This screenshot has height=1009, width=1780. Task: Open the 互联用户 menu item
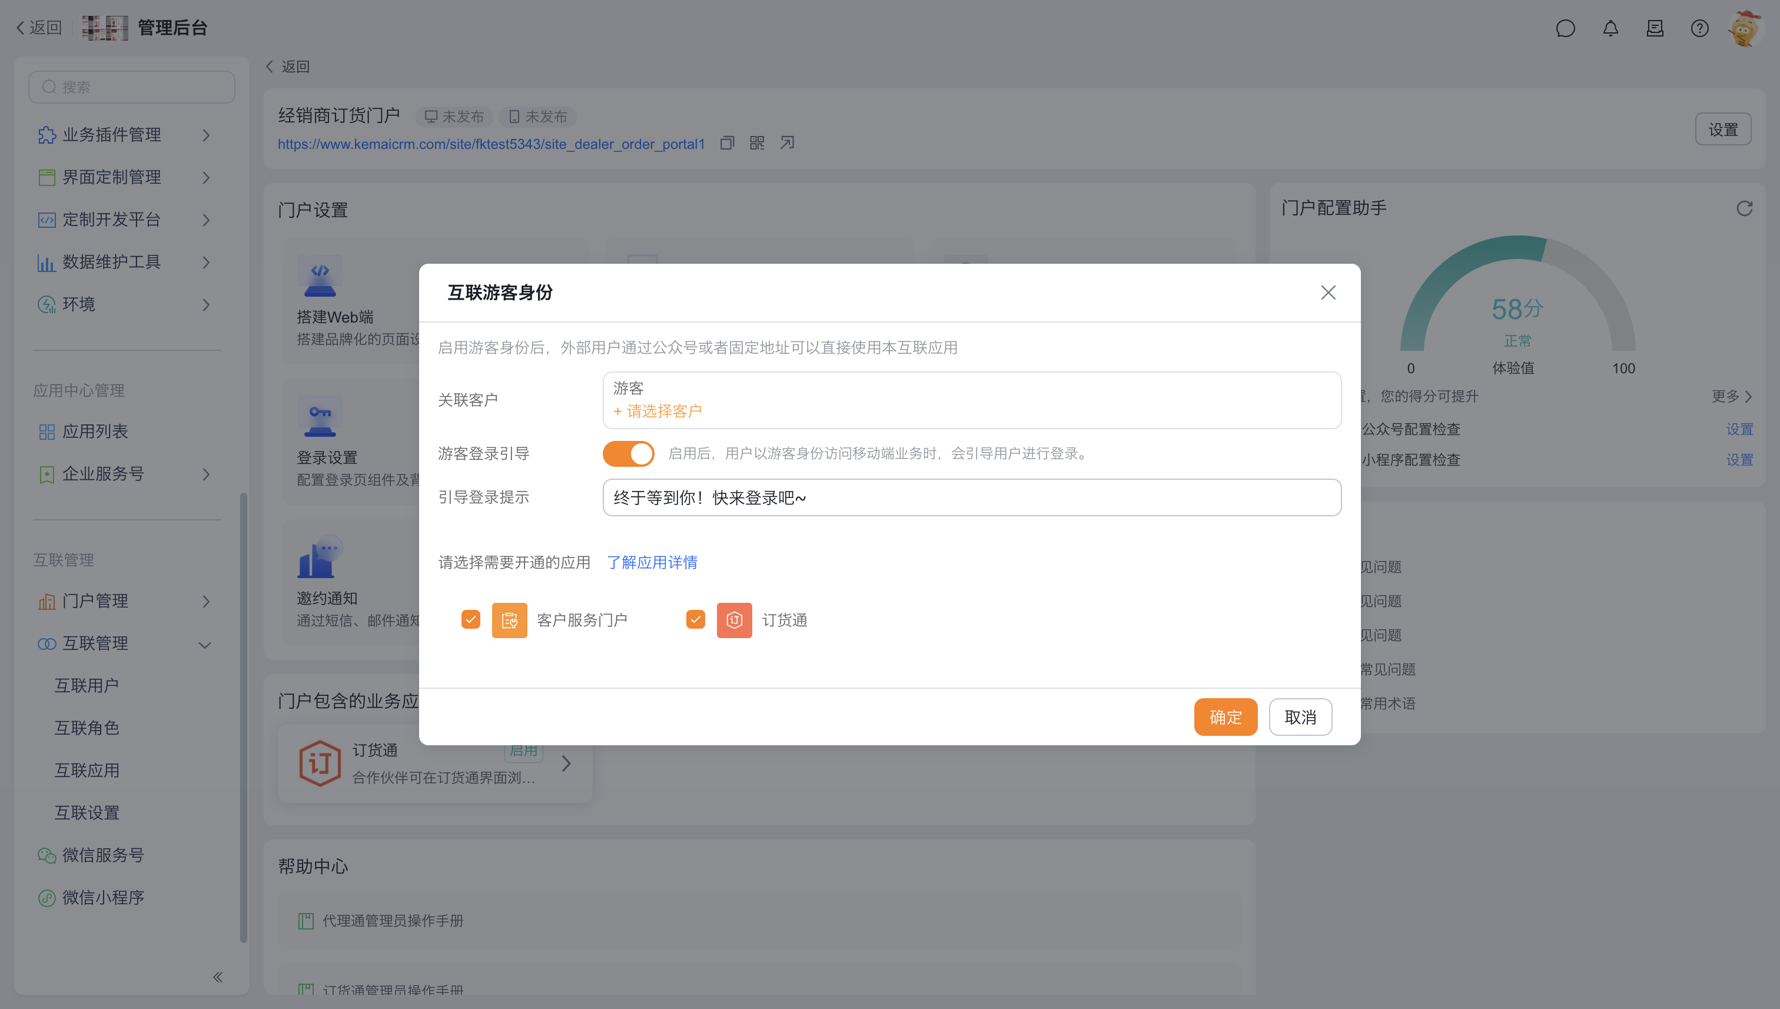87,686
